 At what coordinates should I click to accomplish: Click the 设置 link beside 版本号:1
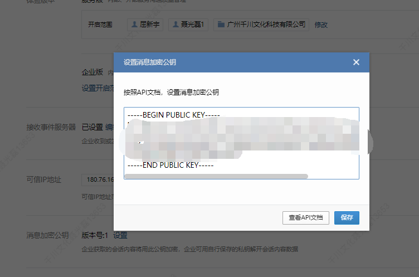point(120,235)
